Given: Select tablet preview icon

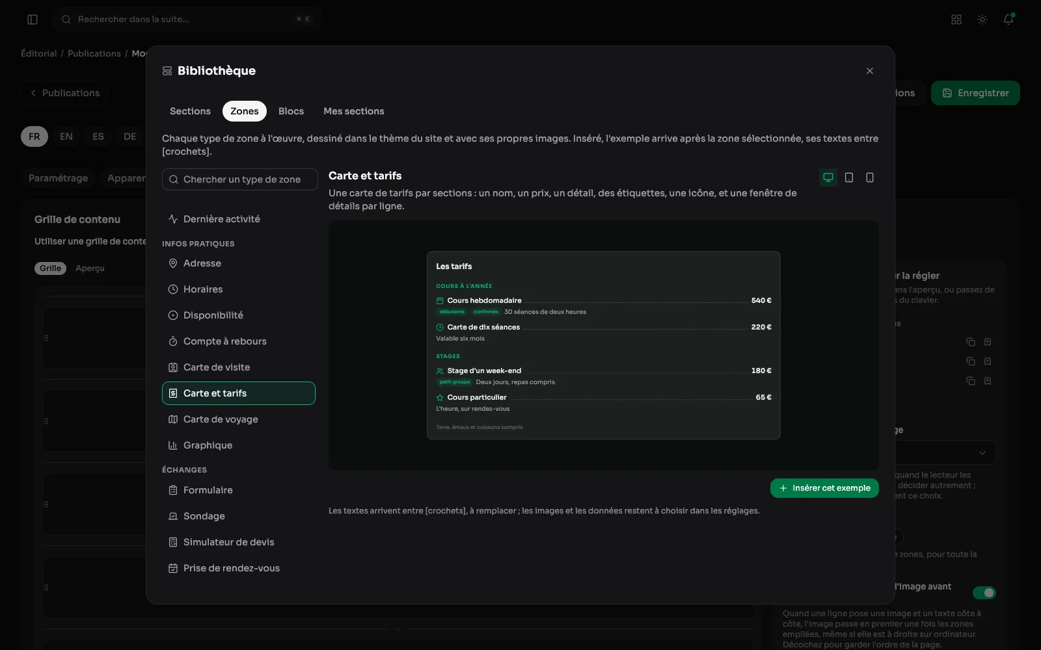Looking at the screenshot, I should (849, 177).
